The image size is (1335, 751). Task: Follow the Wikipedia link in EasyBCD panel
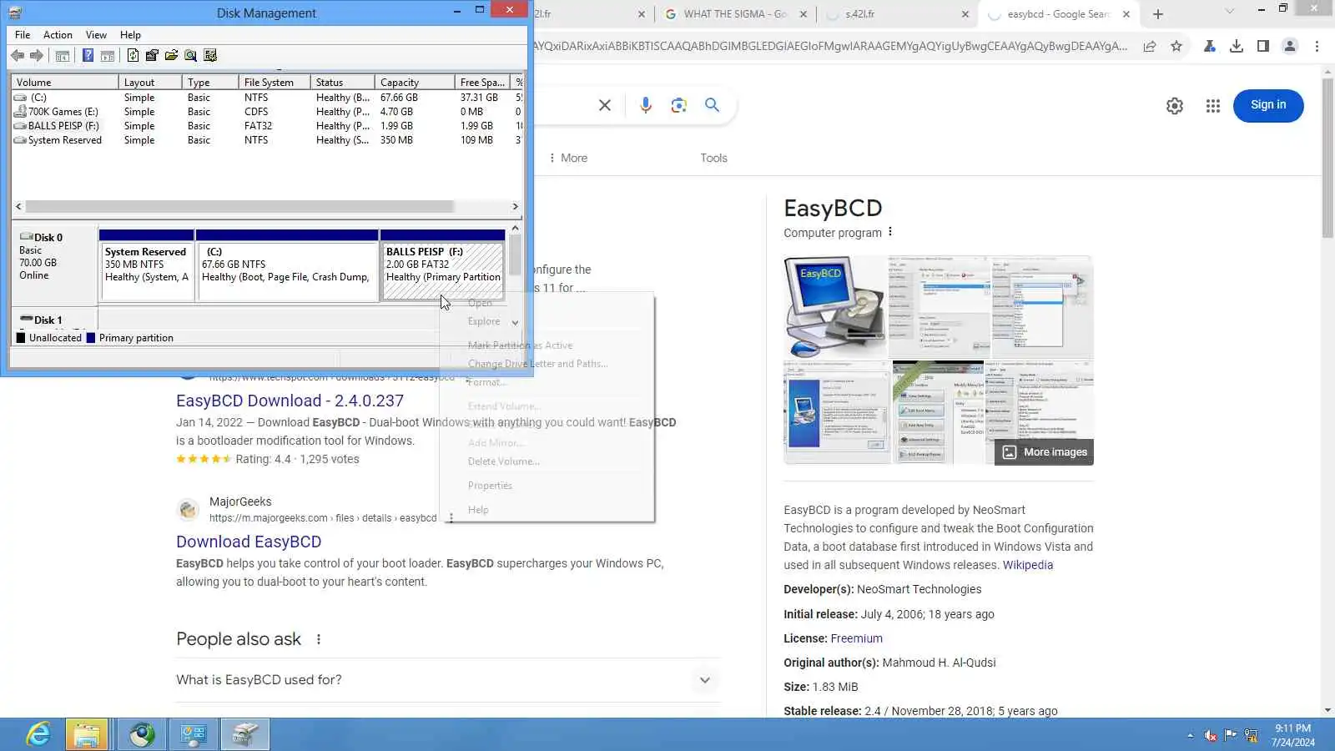click(x=1028, y=565)
